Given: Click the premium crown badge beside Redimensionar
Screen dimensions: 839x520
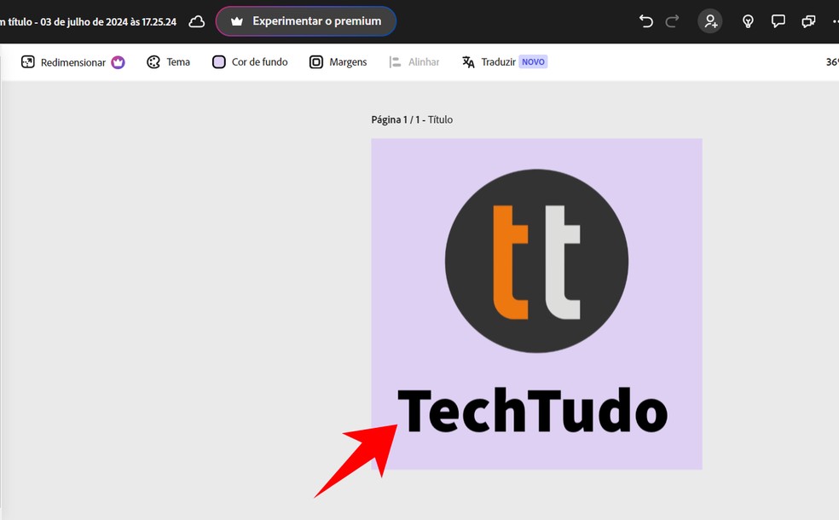Looking at the screenshot, I should [x=118, y=62].
